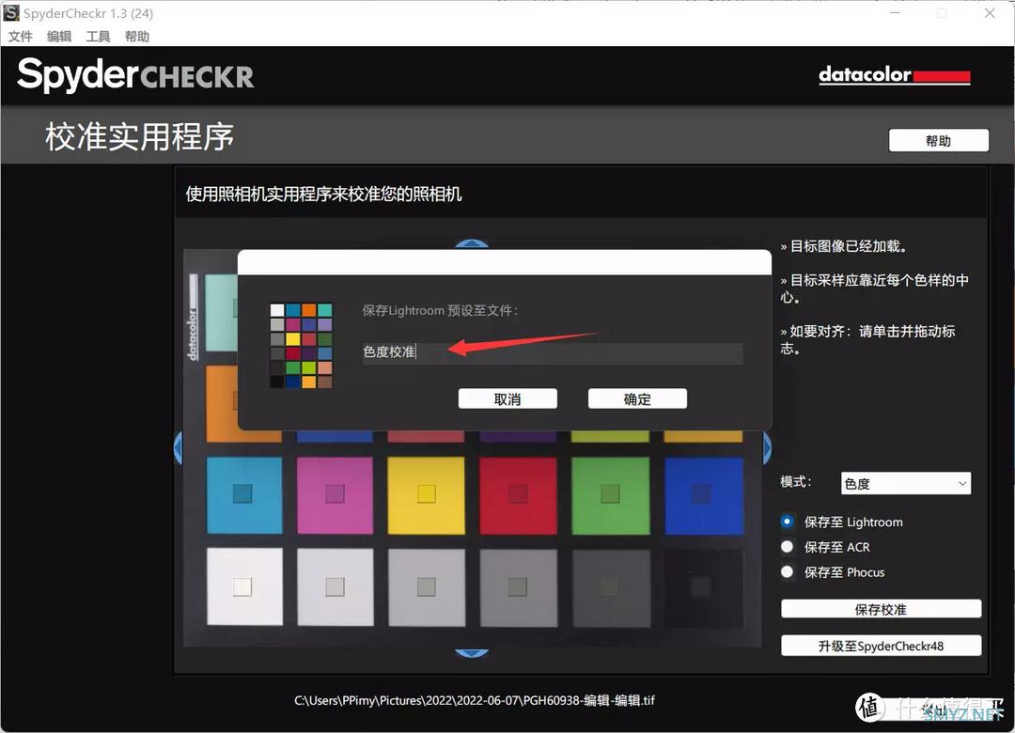Open the 帮助 menu in menu bar
1015x733 pixels.
[x=136, y=37]
